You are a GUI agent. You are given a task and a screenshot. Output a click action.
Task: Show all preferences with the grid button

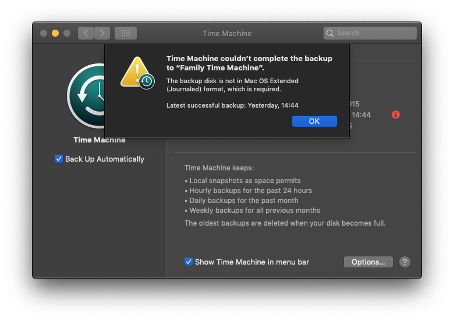click(x=126, y=33)
